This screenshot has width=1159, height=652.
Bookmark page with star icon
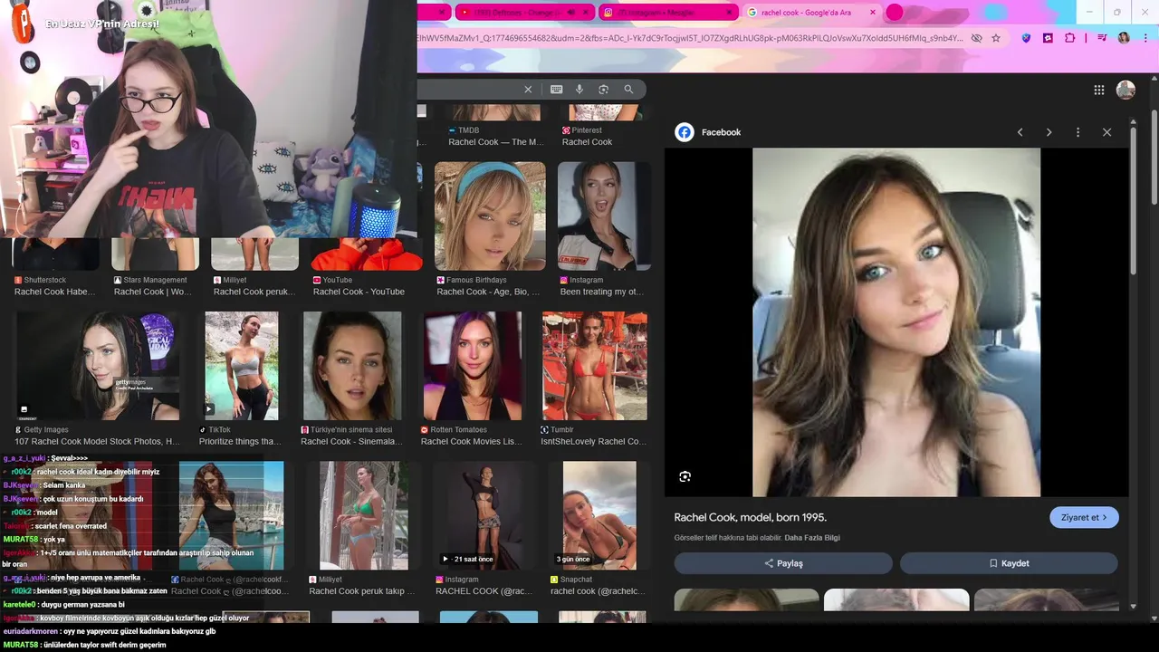pyautogui.click(x=996, y=38)
